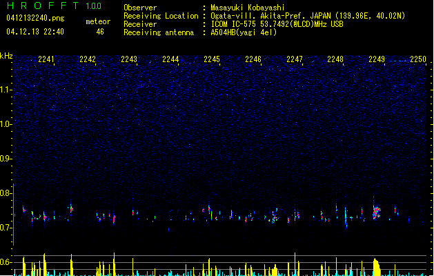
Task: Select the file name 0412132240.png
Action: point(35,18)
